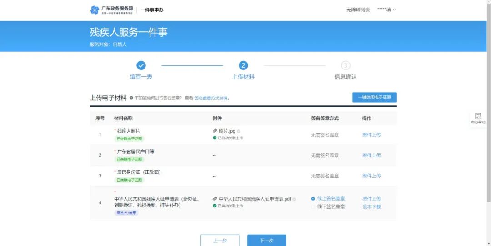491x246 pixels.
Task: Click 附件上传 for 广东省居民户口簿
Action: point(371,156)
